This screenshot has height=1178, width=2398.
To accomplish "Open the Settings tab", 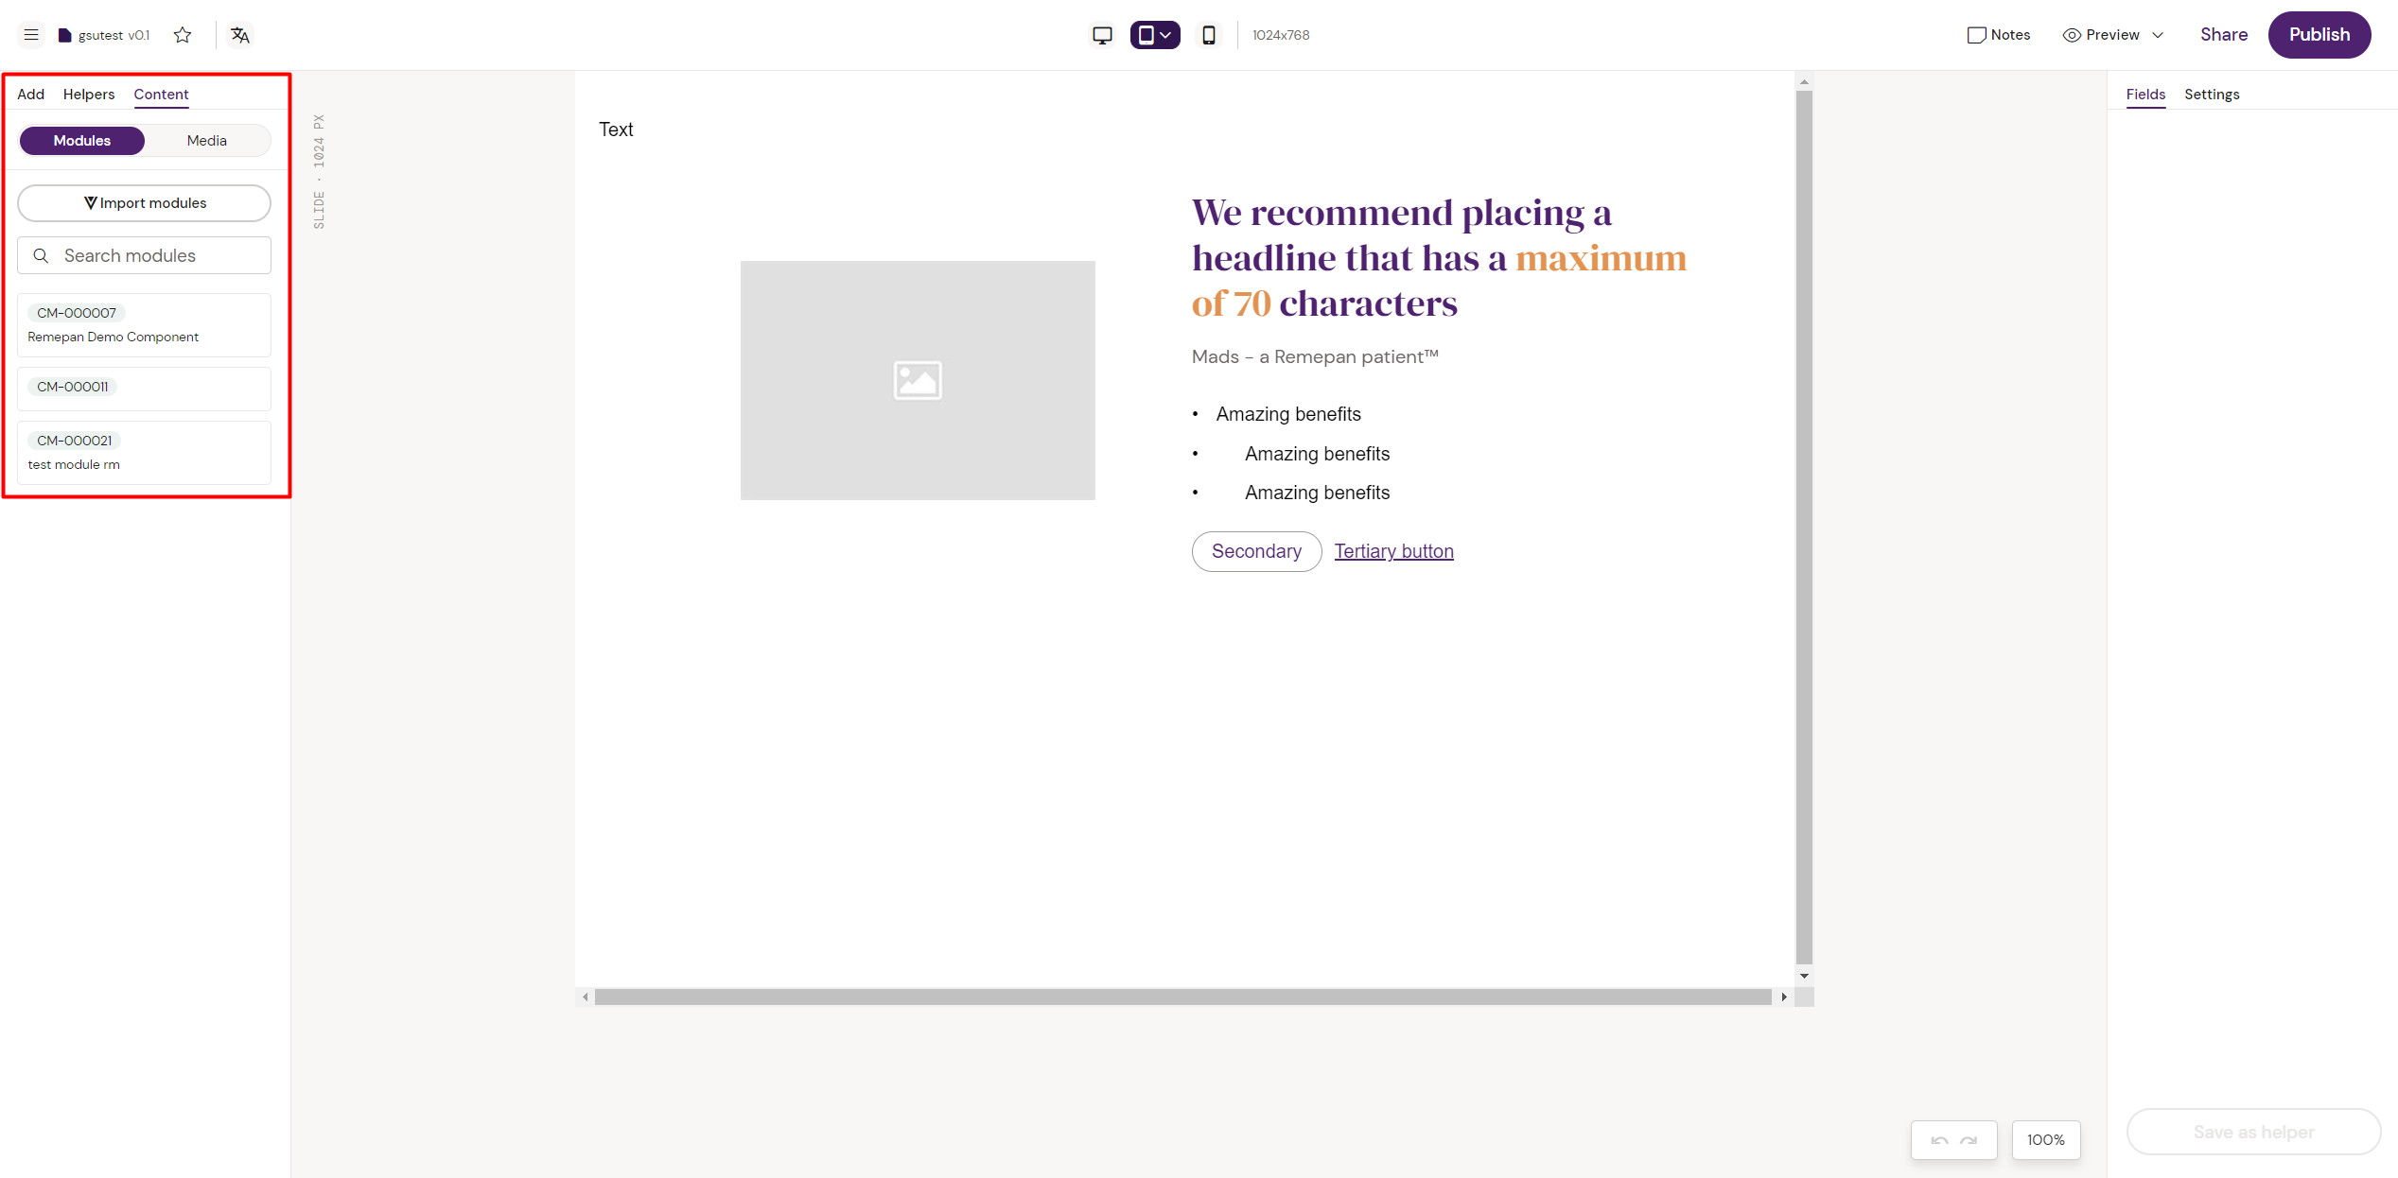I will 2211,94.
